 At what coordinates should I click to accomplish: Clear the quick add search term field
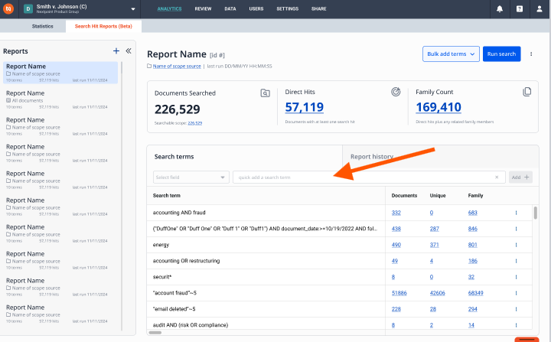[497, 178]
